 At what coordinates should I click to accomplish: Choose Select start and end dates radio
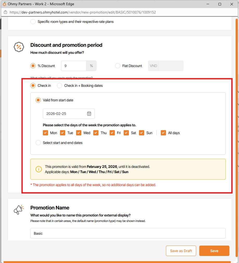click(x=38, y=143)
